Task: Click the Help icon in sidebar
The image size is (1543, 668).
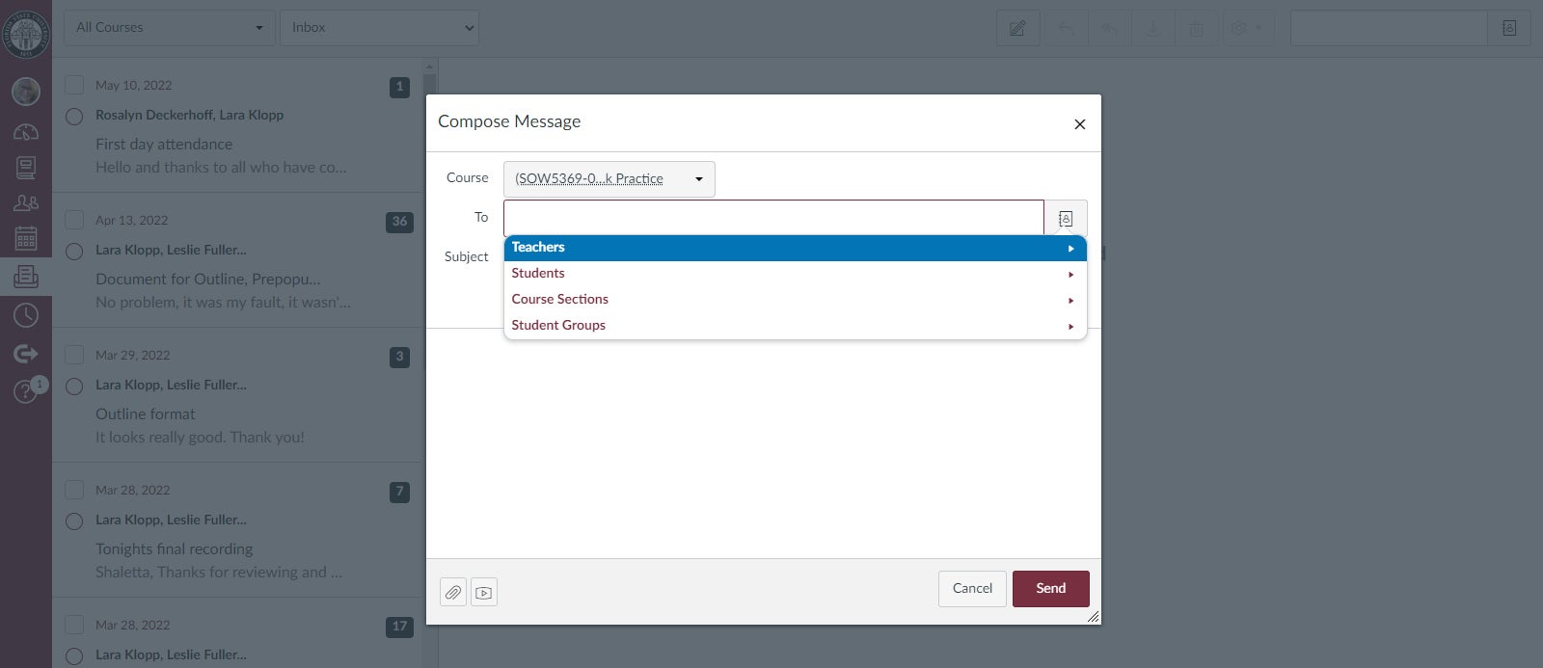Action: pos(26,392)
